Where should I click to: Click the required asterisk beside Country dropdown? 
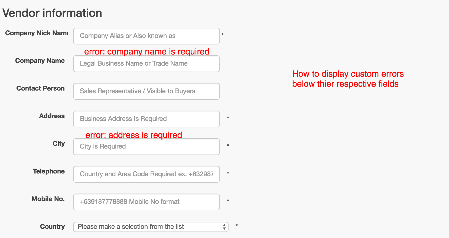236,226
